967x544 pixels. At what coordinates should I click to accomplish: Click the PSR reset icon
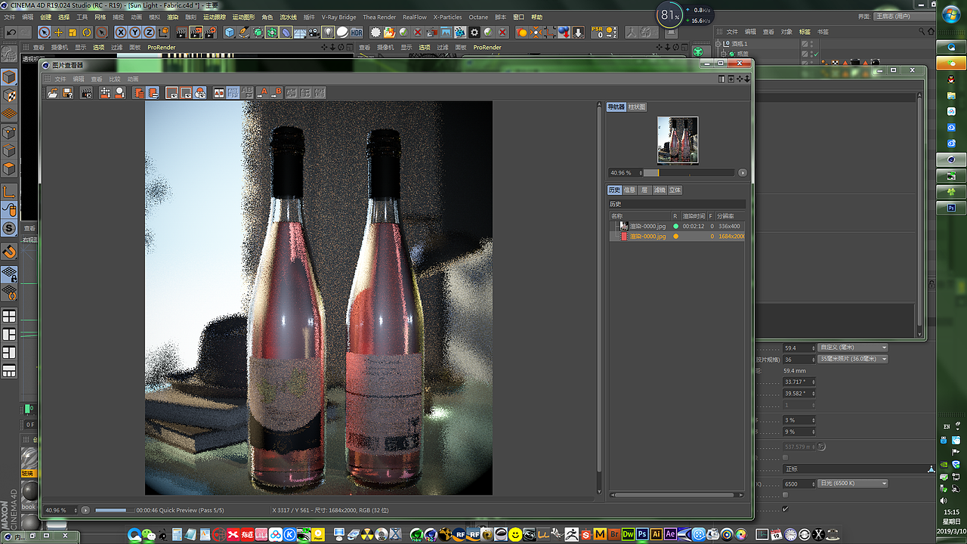point(597,32)
